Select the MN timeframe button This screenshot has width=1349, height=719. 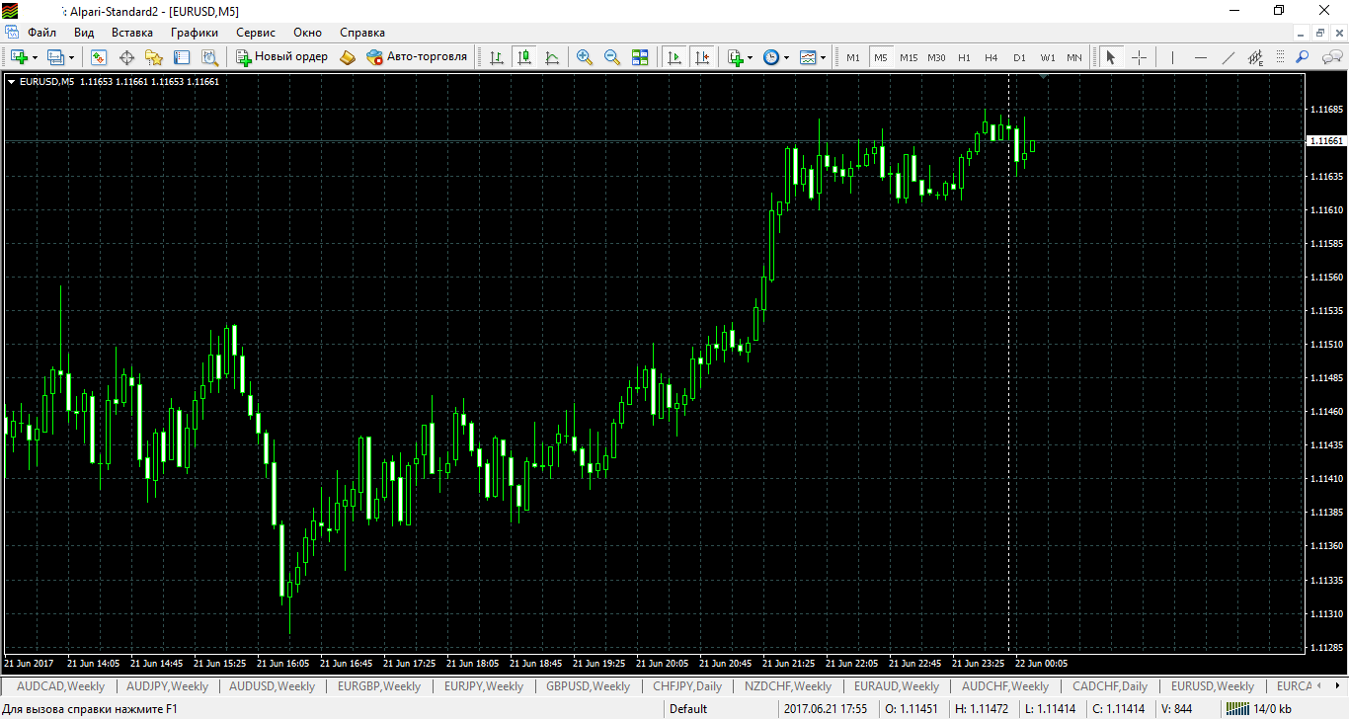click(1074, 57)
